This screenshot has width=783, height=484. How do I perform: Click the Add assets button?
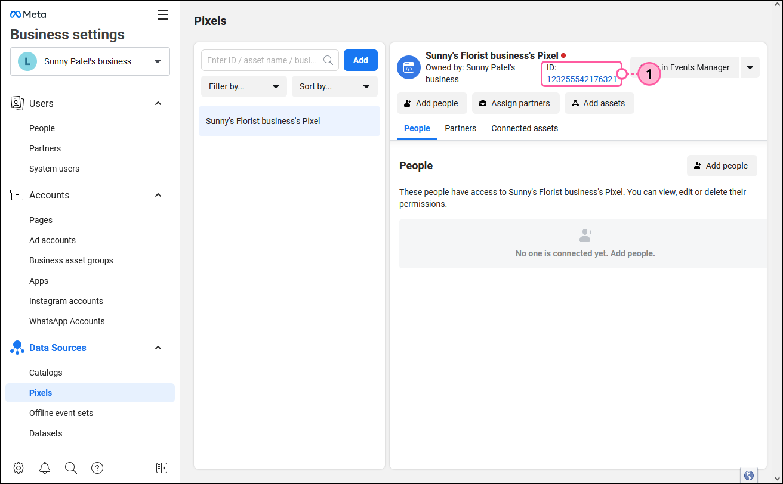[x=599, y=103]
